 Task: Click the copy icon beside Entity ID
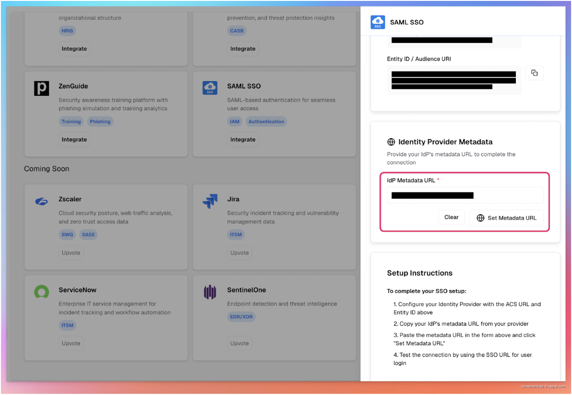click(534, 73)
